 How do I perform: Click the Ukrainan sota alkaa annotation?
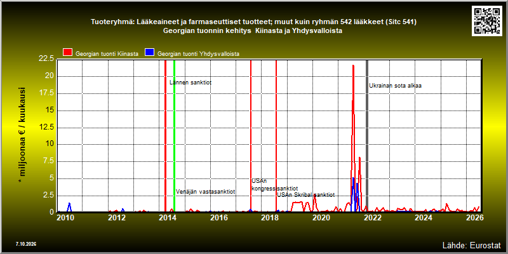395,86
